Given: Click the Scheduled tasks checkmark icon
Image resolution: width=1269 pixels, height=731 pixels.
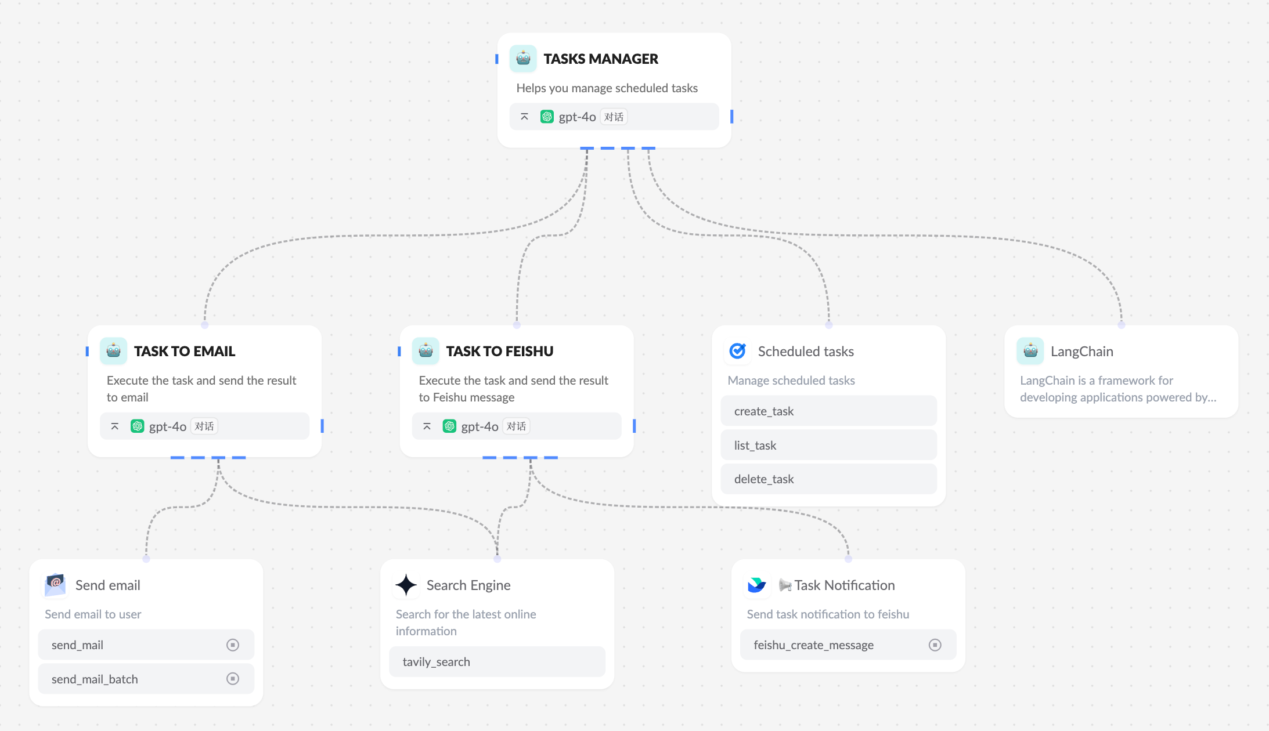Looking at the screenshot, I should coord(738,351).
